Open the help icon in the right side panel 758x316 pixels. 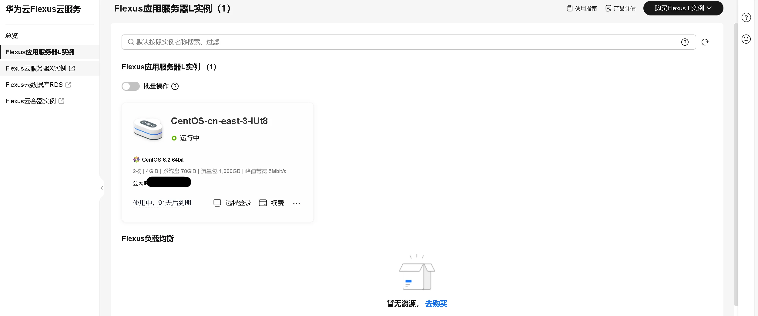(746, 18)
